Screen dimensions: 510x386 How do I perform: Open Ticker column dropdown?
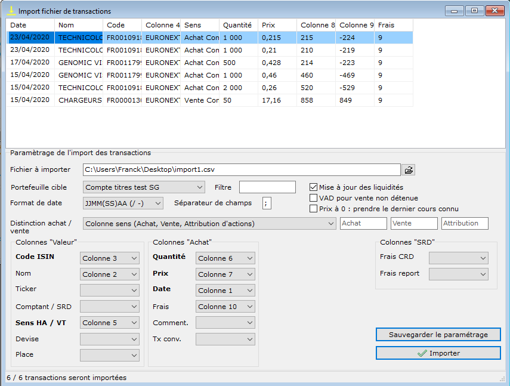point(110,291)
